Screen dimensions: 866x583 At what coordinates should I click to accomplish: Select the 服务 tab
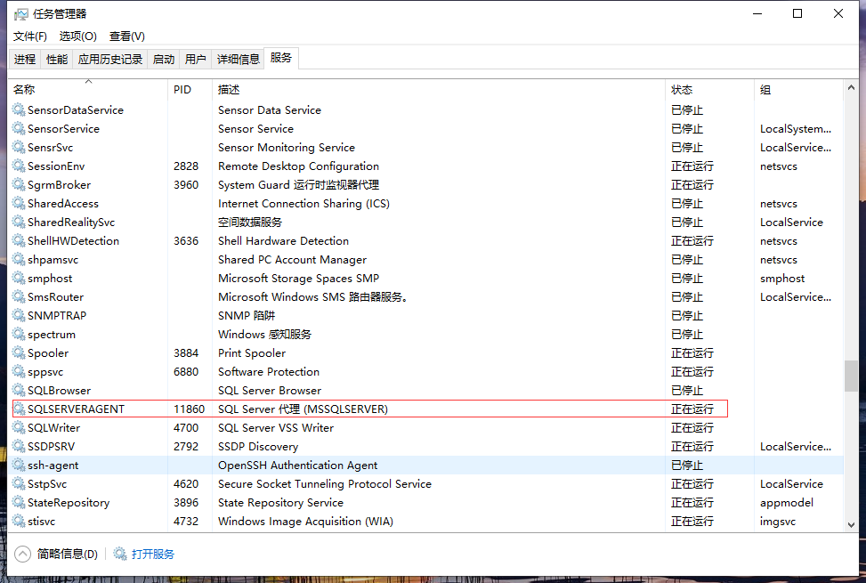click(x=281, y=58)
